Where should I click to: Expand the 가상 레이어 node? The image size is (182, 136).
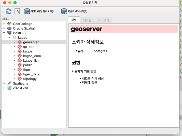pyautogui.click(x=4, y=88)
